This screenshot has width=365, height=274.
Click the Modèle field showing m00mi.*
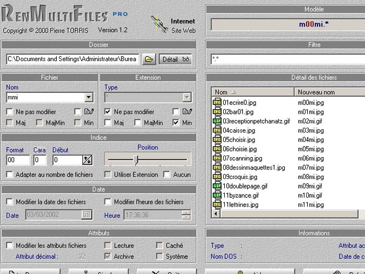pos(288,24)
